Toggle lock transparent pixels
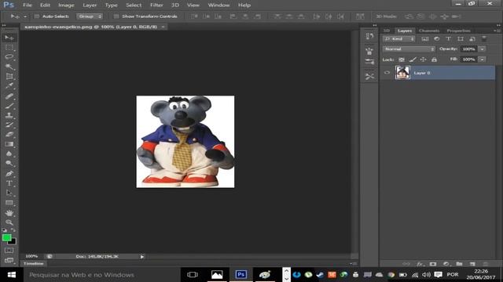The height and width of the screenshot is (282, 503). tap(402, 60)
